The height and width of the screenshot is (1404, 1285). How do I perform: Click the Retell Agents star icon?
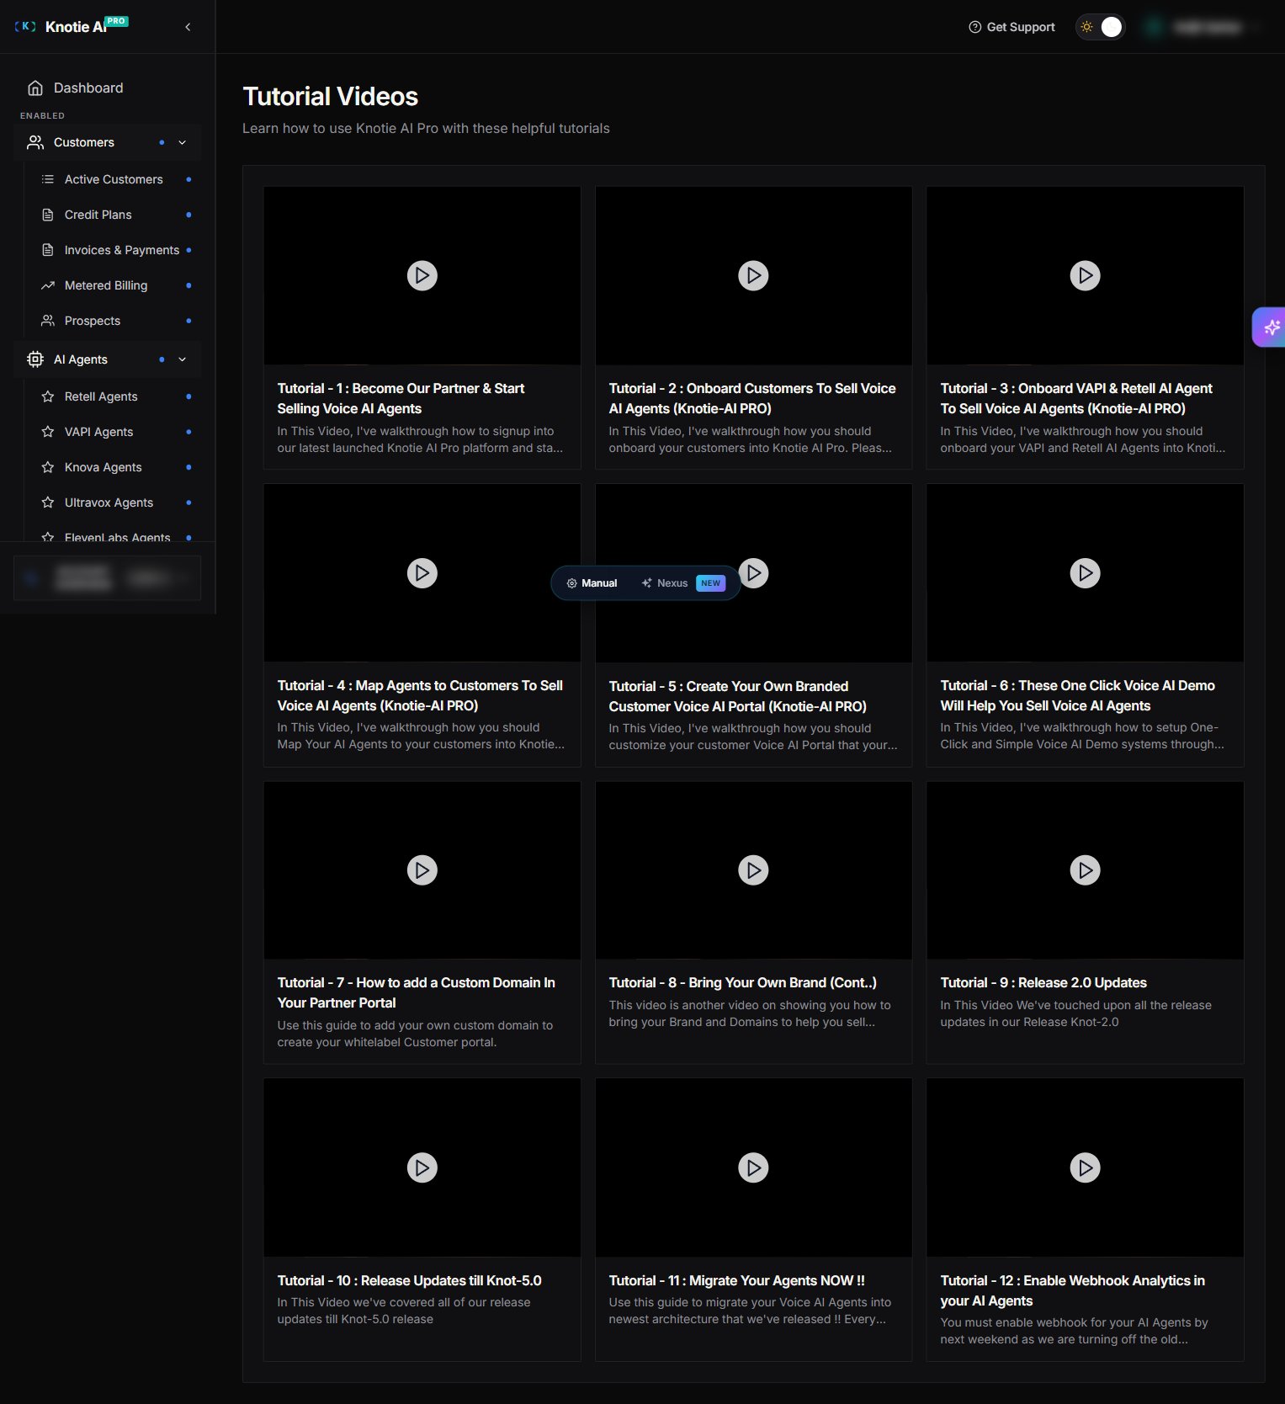pos(48,396)
